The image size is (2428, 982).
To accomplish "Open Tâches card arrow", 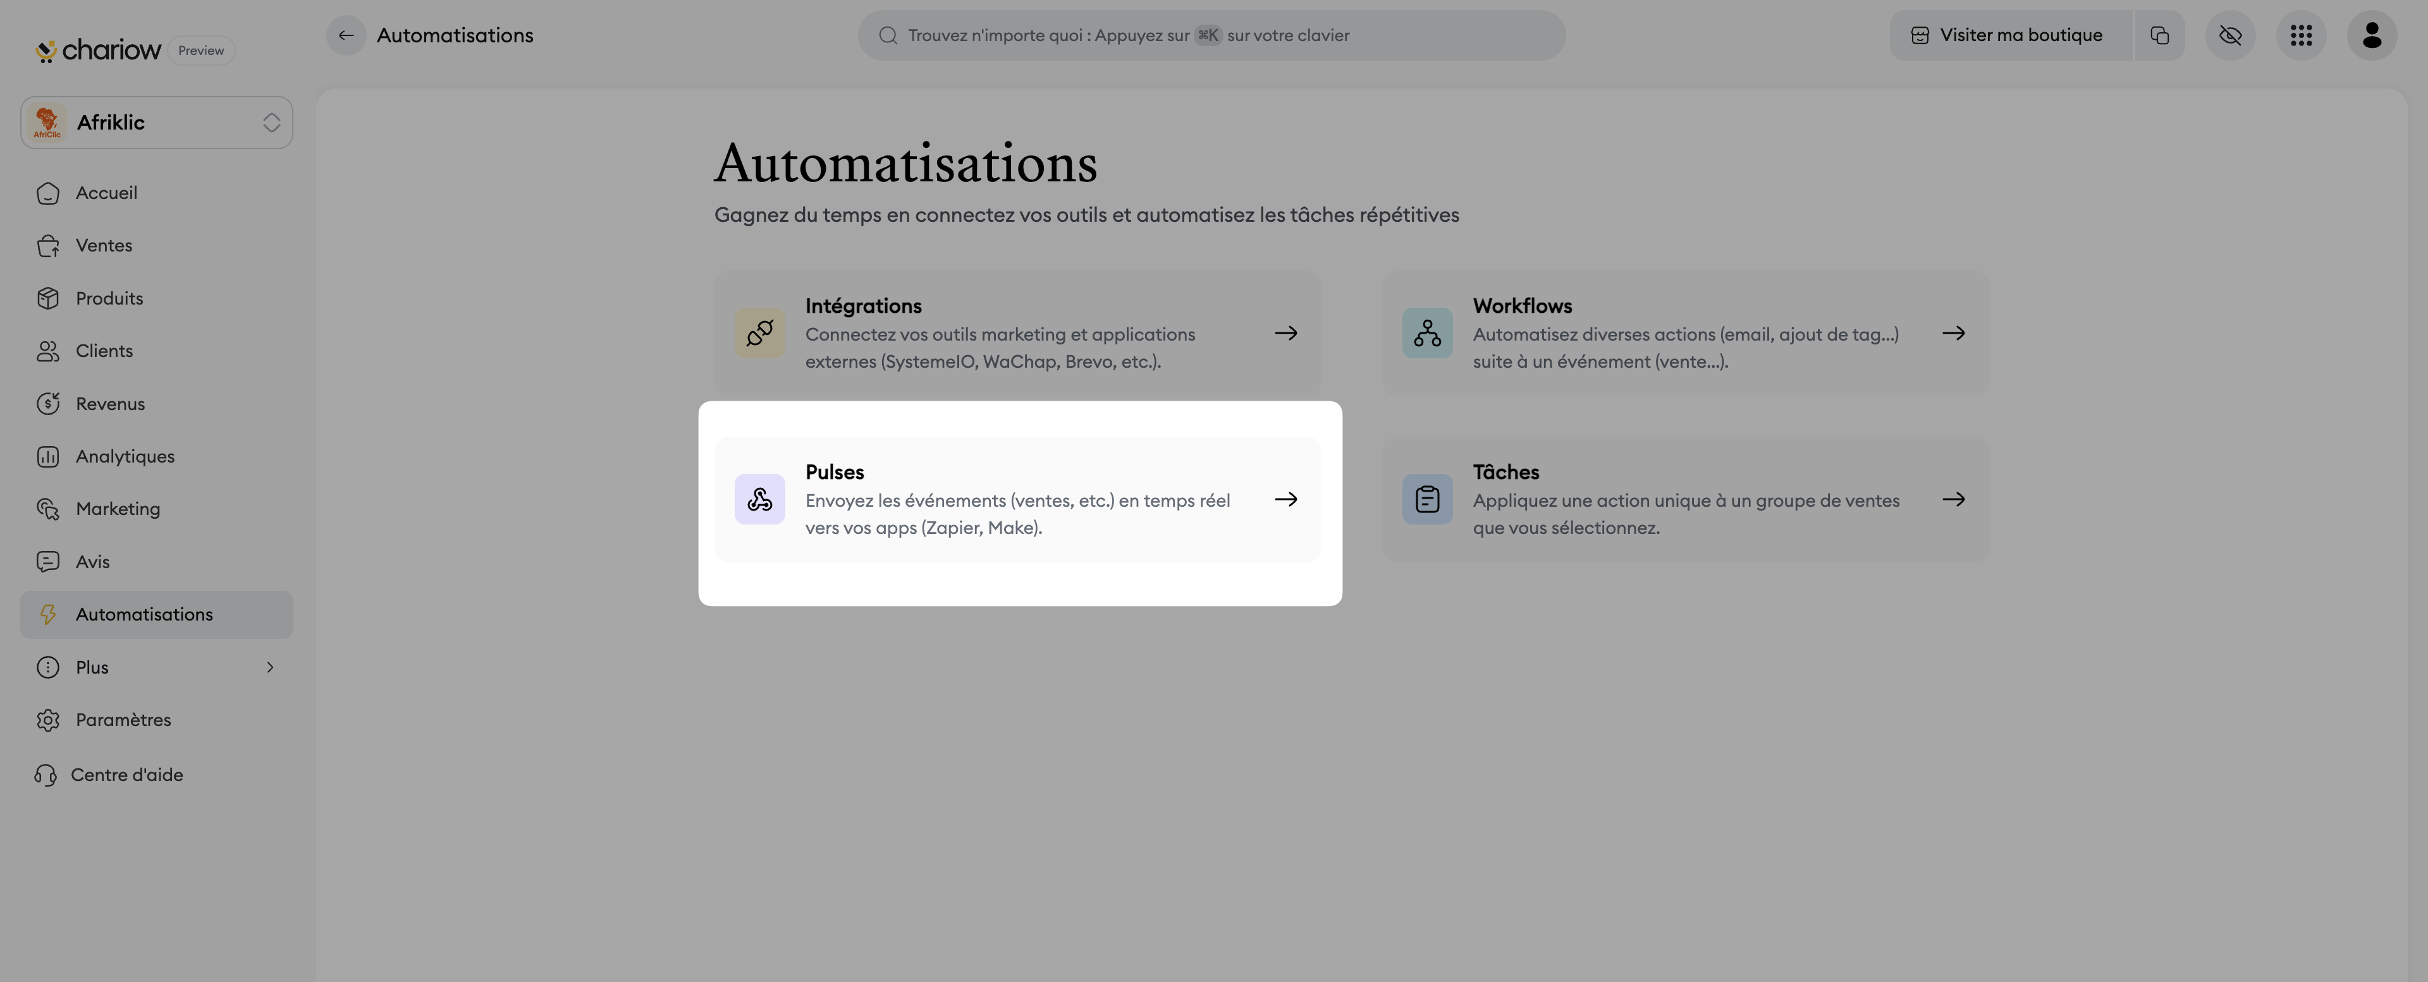I will (1954, 499).
